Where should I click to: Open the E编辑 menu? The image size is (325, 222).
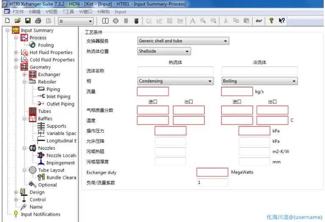pos(34,11)
